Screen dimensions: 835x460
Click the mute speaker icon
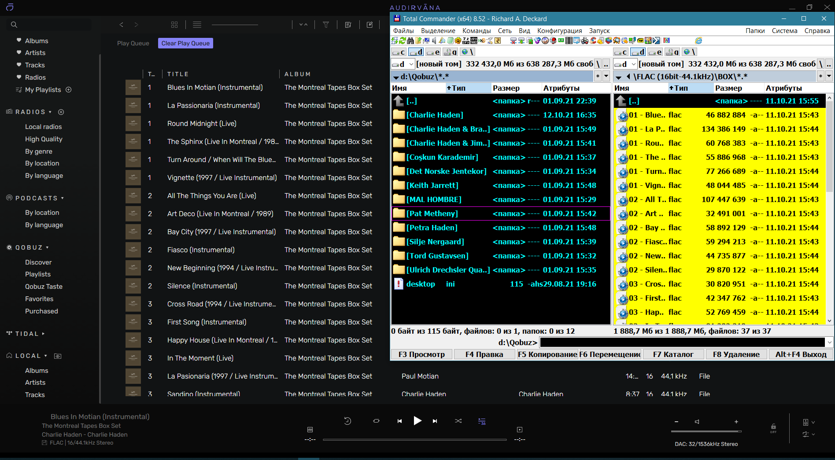coord(697,422)
